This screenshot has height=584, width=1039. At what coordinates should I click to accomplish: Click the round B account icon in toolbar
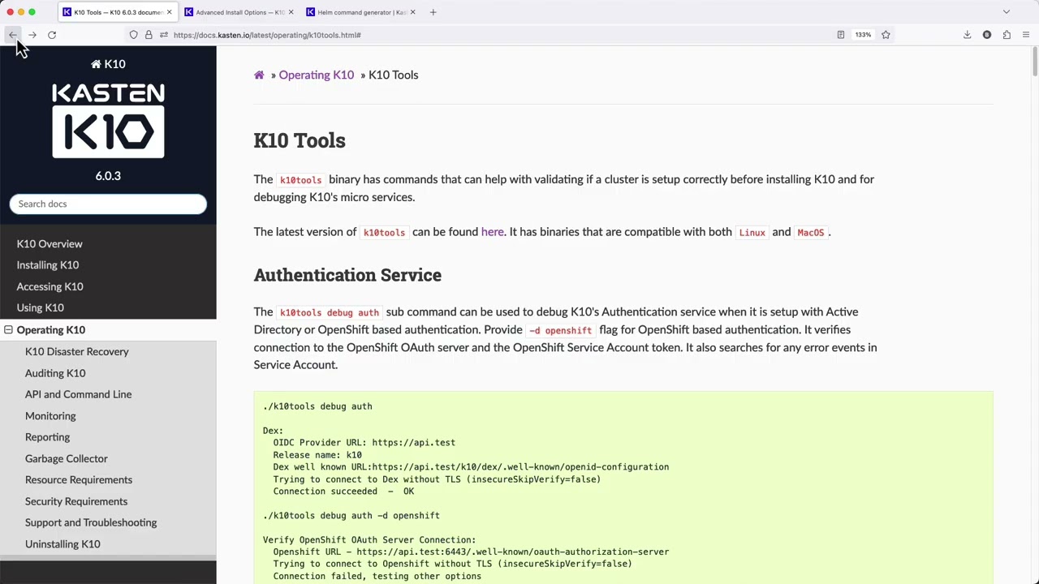click(987, 35)
